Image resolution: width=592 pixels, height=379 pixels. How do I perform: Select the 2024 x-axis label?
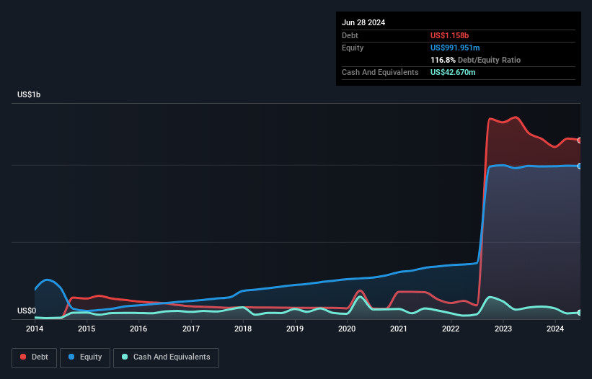coord(555,329)
